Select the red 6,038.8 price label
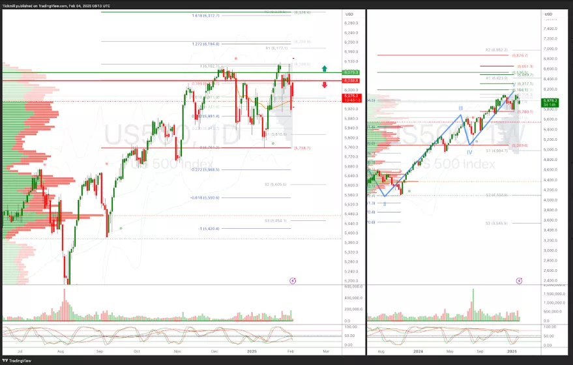Viewport: 573px width, 365px height. [351, 80]
